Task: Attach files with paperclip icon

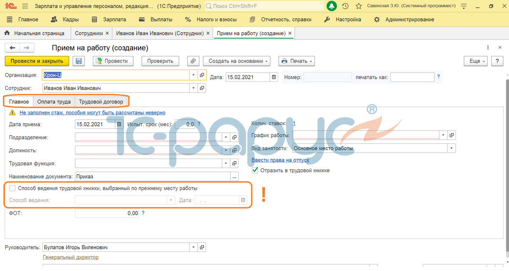Action: click(193, 61)
